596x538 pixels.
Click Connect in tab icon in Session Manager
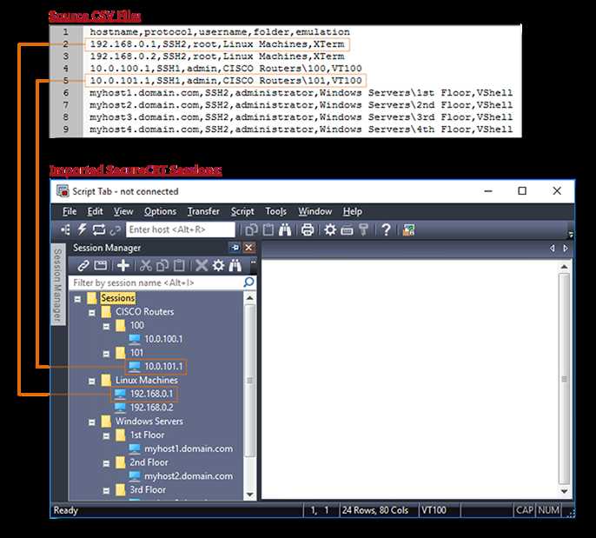[101, 265]
